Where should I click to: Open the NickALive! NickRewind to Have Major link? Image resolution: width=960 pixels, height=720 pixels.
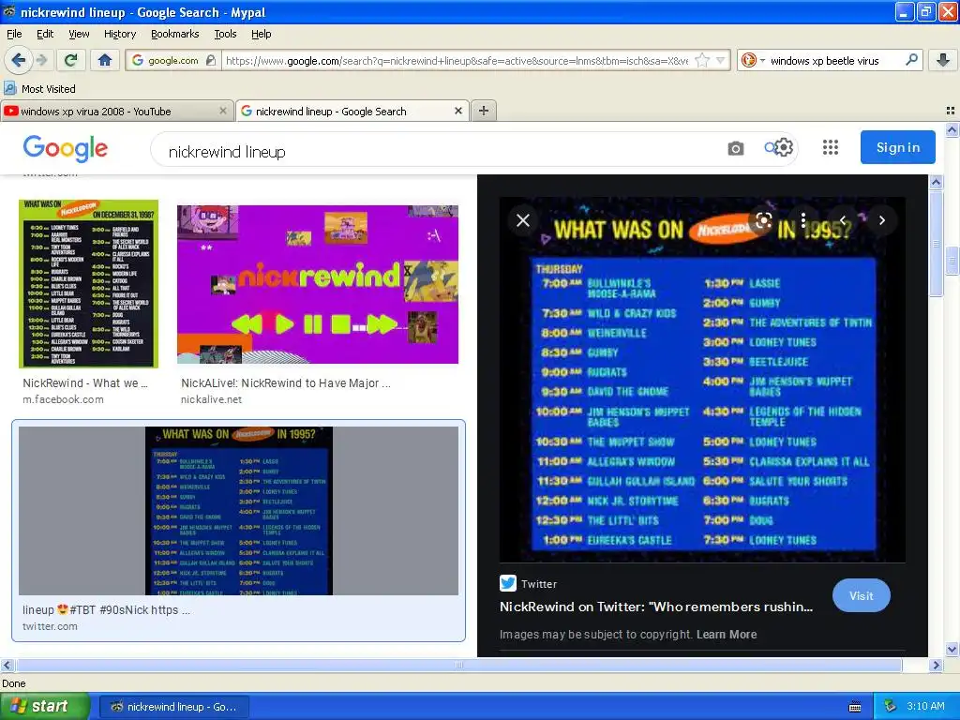(285, 383)
